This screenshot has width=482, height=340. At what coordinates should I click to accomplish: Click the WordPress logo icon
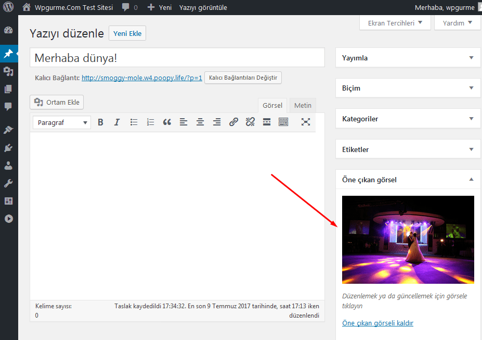coord(8,7)
